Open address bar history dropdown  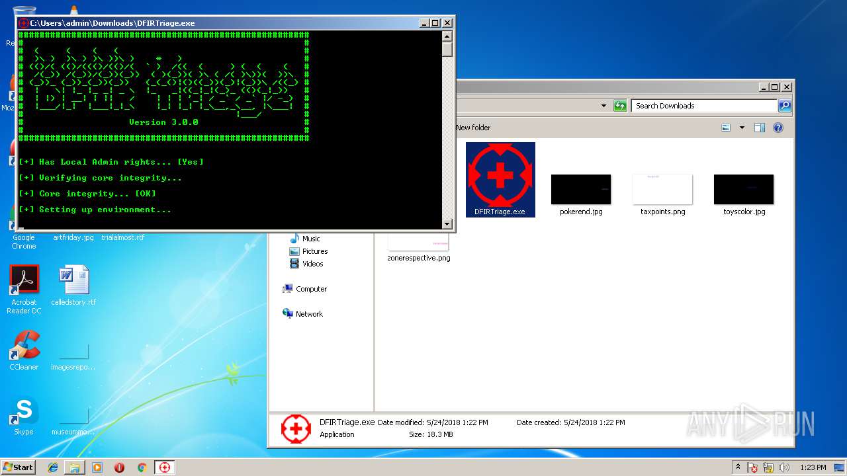[603, 106]
